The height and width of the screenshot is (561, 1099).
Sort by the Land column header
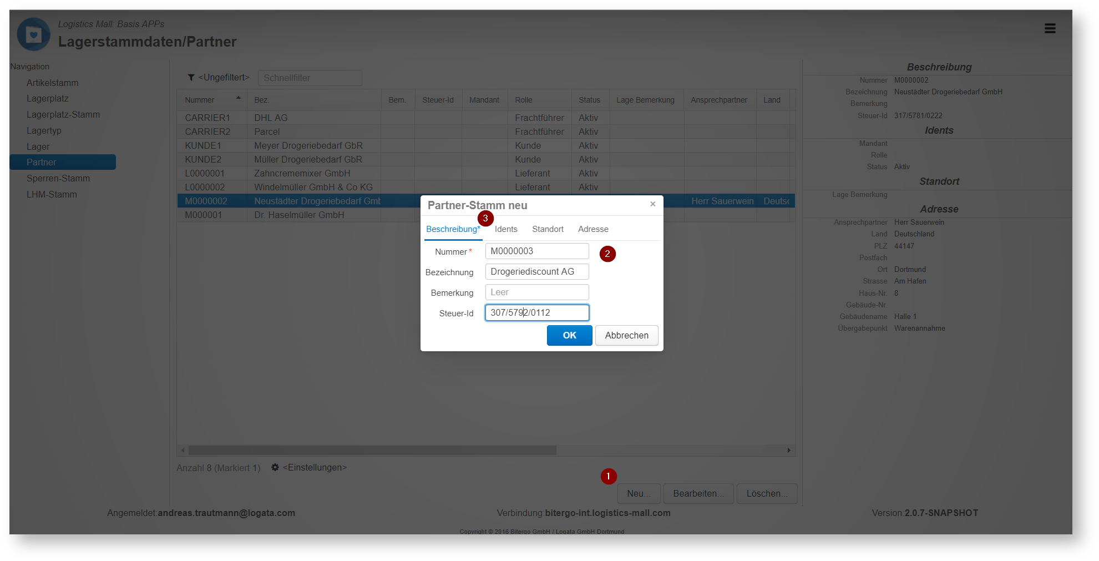[772, 100]
